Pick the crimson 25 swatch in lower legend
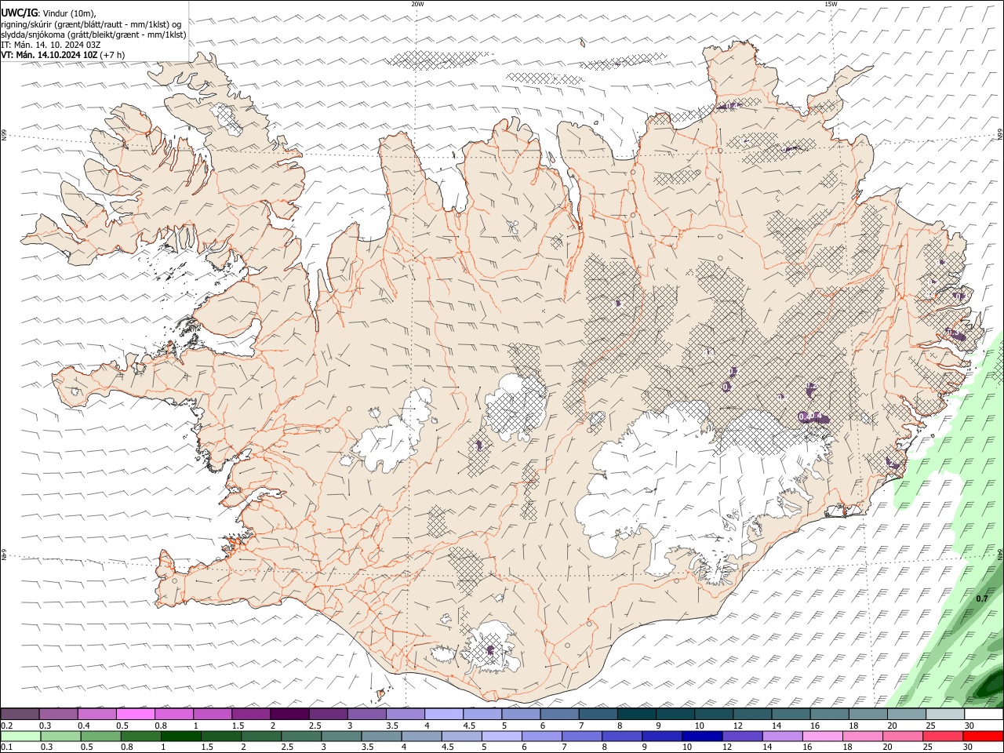 coord(942,736)
